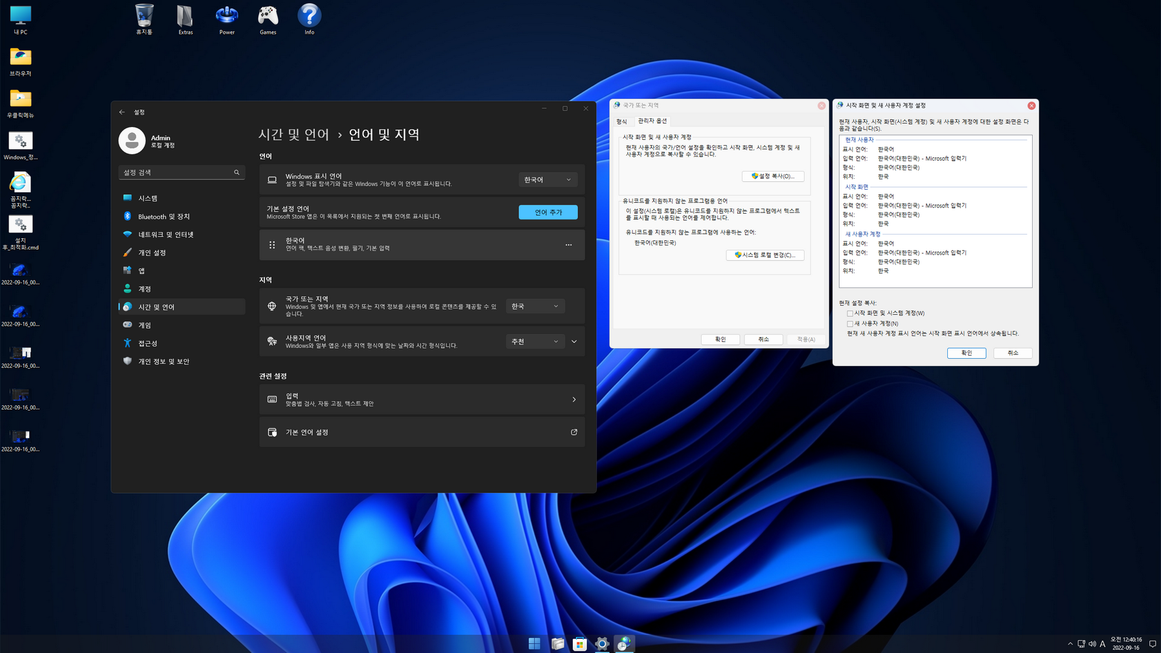Open 사용지역 언어 dropdown 추천
Viewport: 1161px width, 653px height.
(x=535, y=341)
